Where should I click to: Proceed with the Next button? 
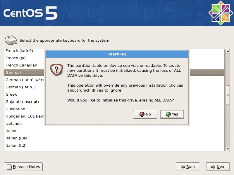[218, 167]
